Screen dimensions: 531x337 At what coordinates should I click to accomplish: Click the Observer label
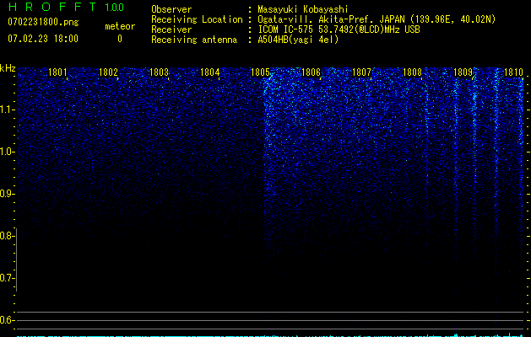coord(171,9)
